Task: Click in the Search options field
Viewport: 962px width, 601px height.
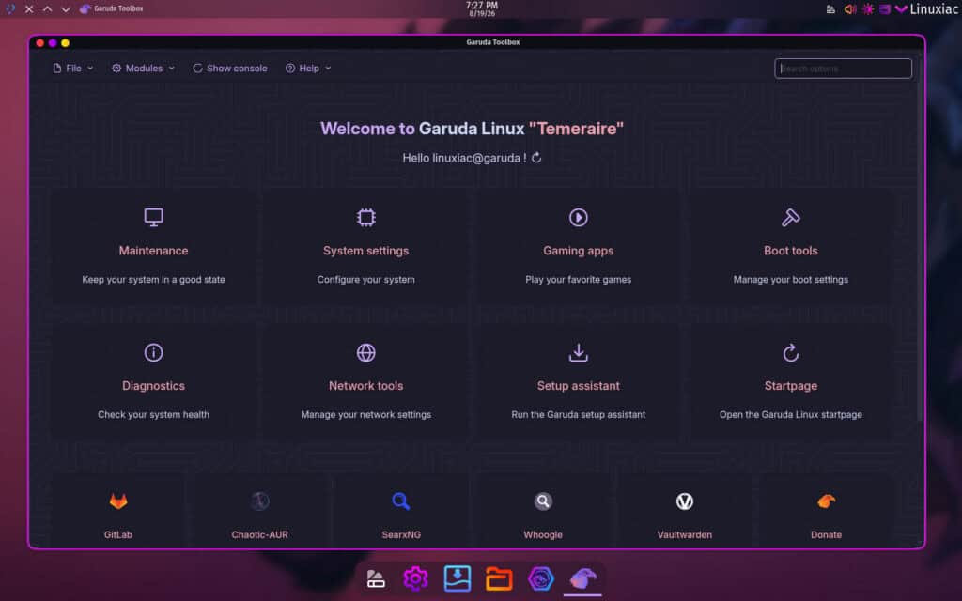Action: [843, 68]
